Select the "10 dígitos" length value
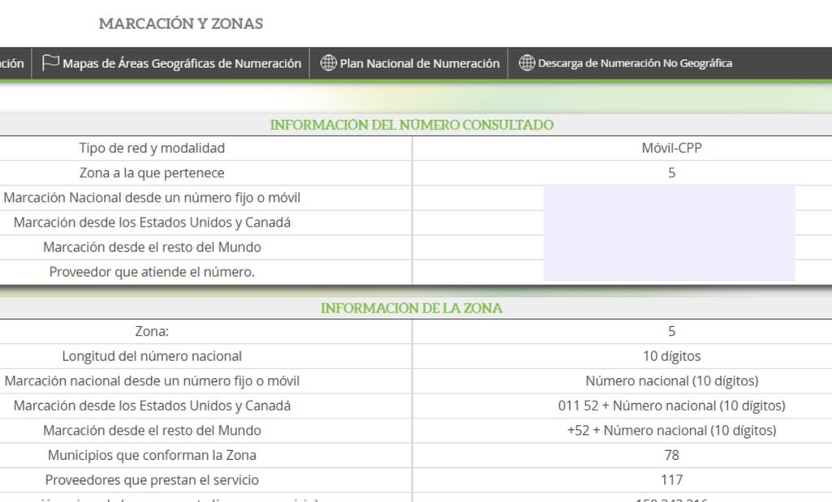The height and width of the screenshot is (502, 832). tap(671, 356)
